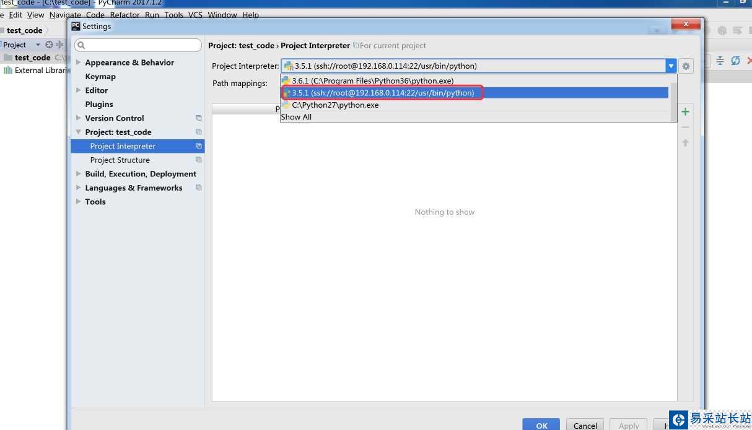Click inside the Settings search field
Image resolution: width=752 pixels, height=430 pixels.
[138, 45]
